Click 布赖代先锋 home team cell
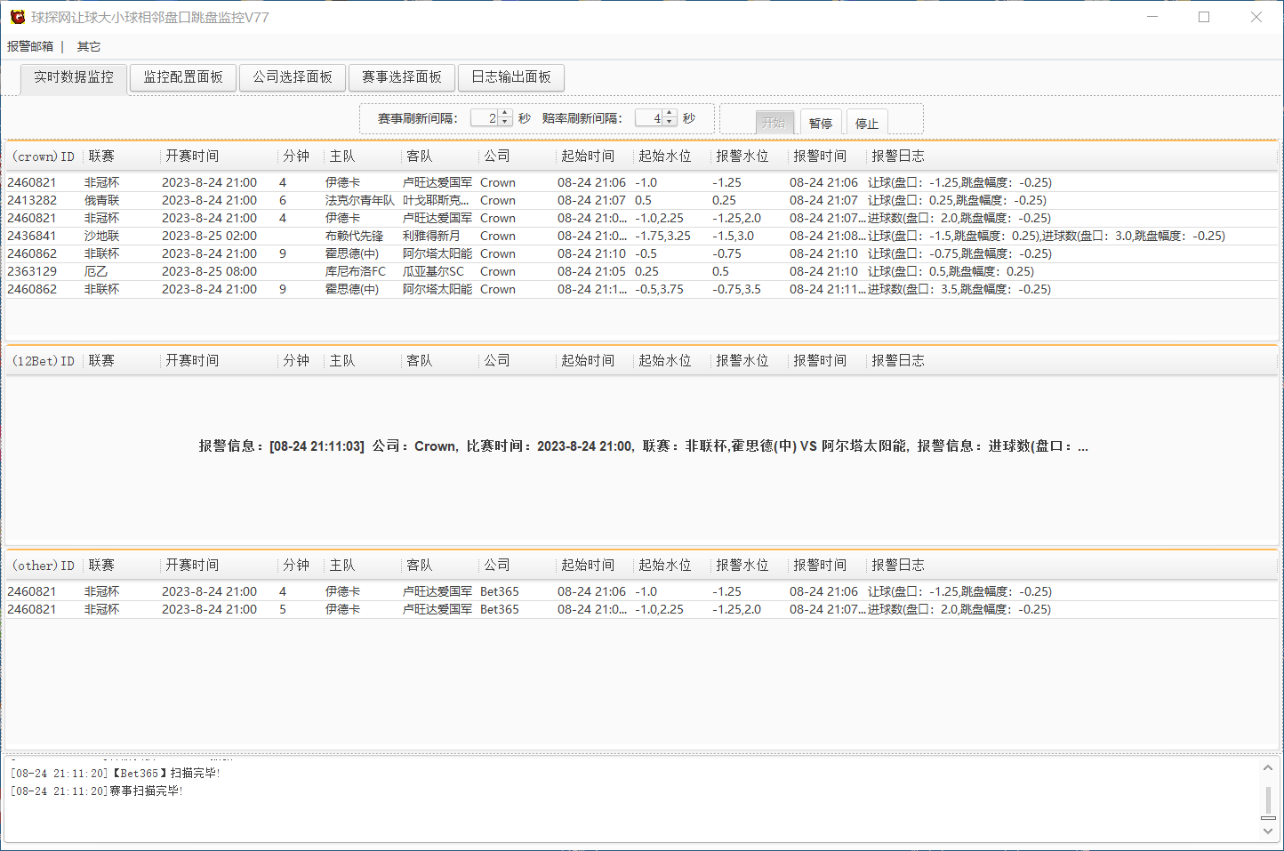This screenshot has width=1284, height=851. [355, 236]
